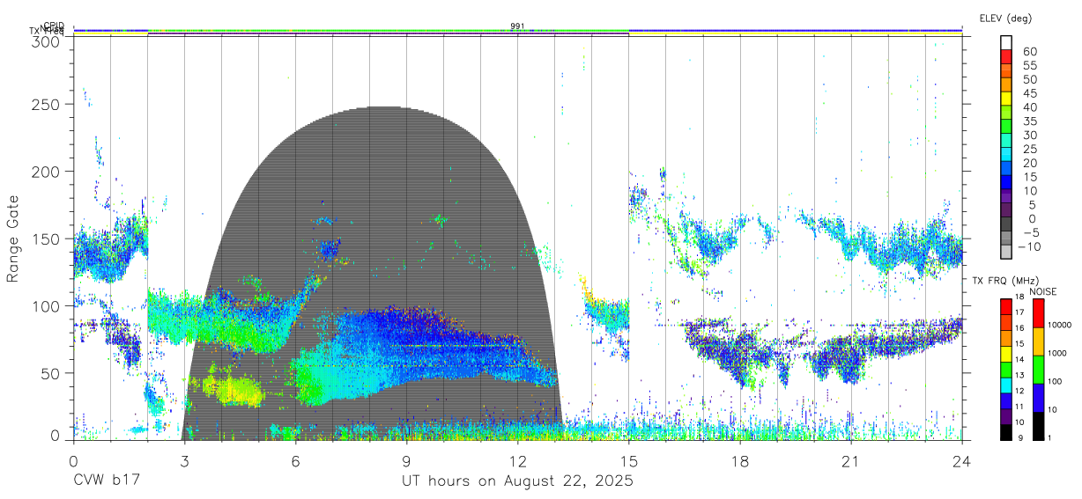Click the 'Range Gate' y-axis title
The height and width of the screenshot is (499, 1082).
[x=13, y=239]
